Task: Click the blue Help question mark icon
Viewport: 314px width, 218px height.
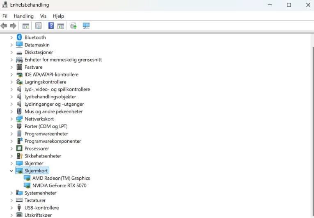Action: [51, 26]
